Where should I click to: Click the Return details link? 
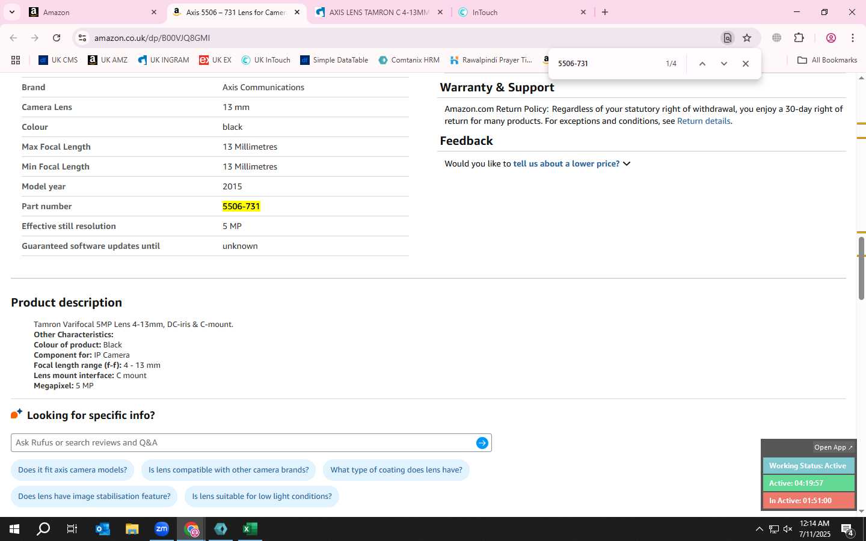pos(704,121)
